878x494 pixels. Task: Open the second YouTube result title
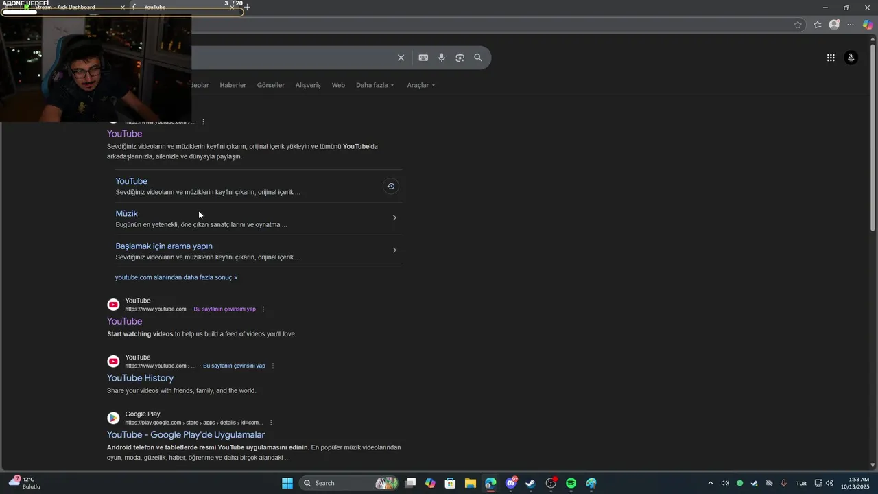124,321
